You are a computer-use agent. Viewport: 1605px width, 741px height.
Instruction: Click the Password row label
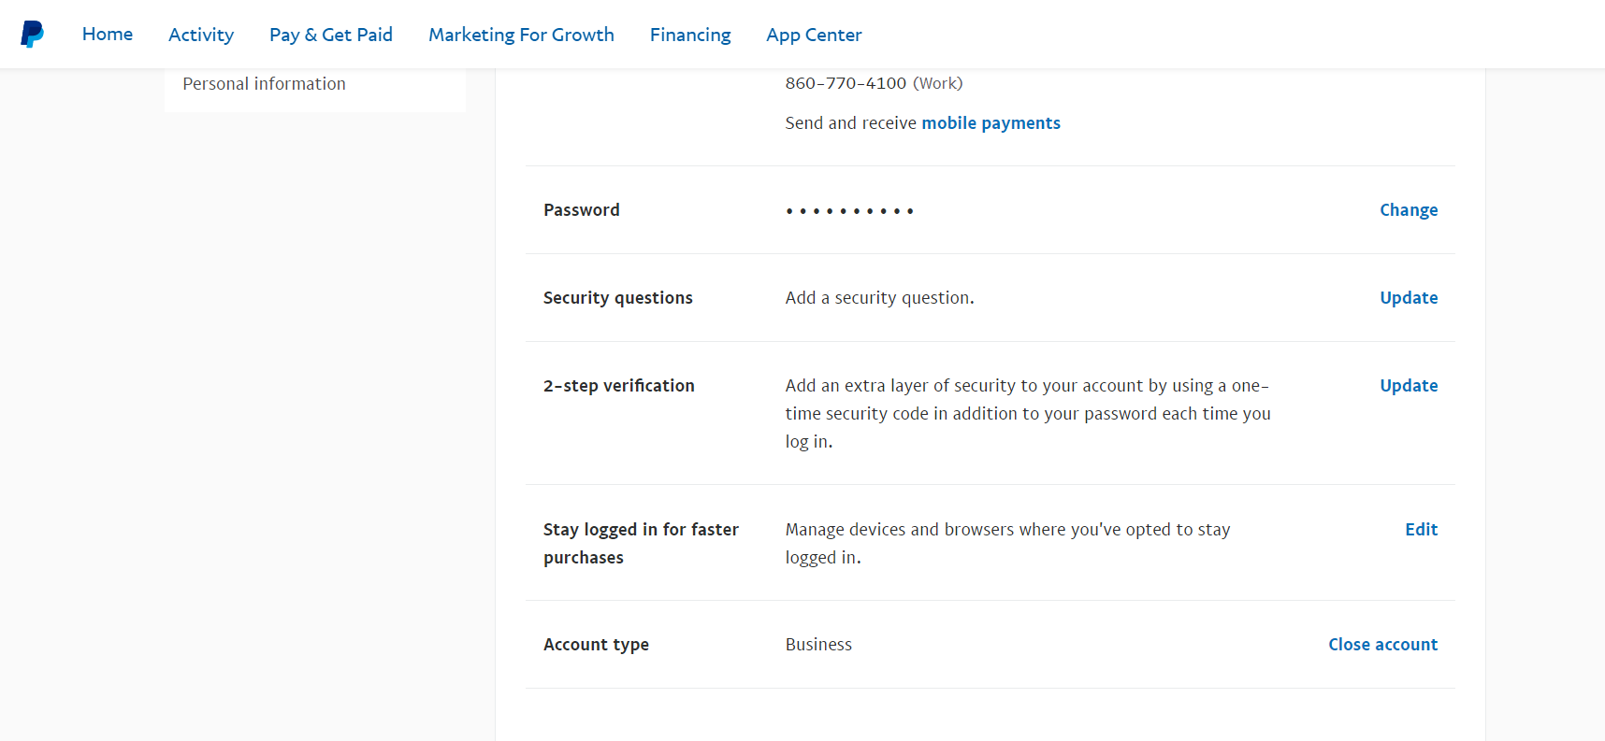[x=581, y=210]
